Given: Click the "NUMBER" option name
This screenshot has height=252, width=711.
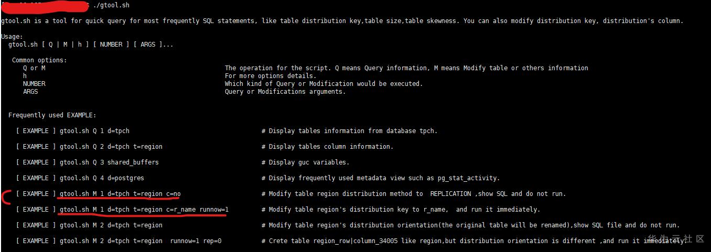Looking at the screenshot, I should click(34, 84).
